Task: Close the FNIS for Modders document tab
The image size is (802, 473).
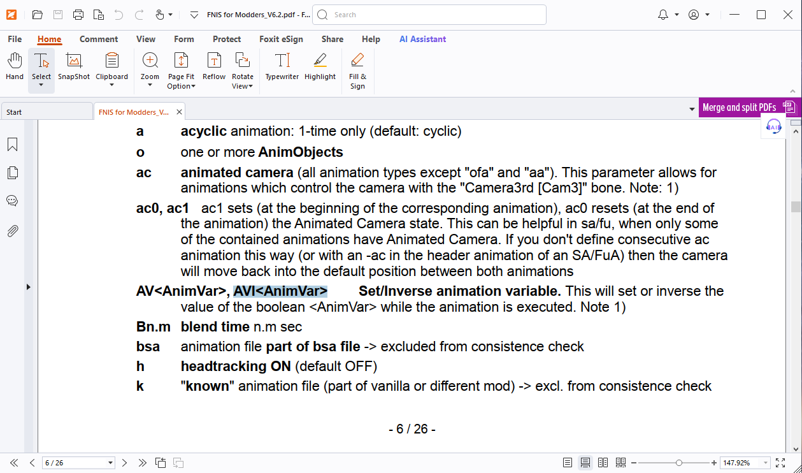Action: coord(179,112)
